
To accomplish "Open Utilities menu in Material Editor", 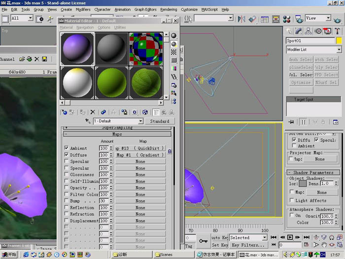I will (x=120, y=27).
